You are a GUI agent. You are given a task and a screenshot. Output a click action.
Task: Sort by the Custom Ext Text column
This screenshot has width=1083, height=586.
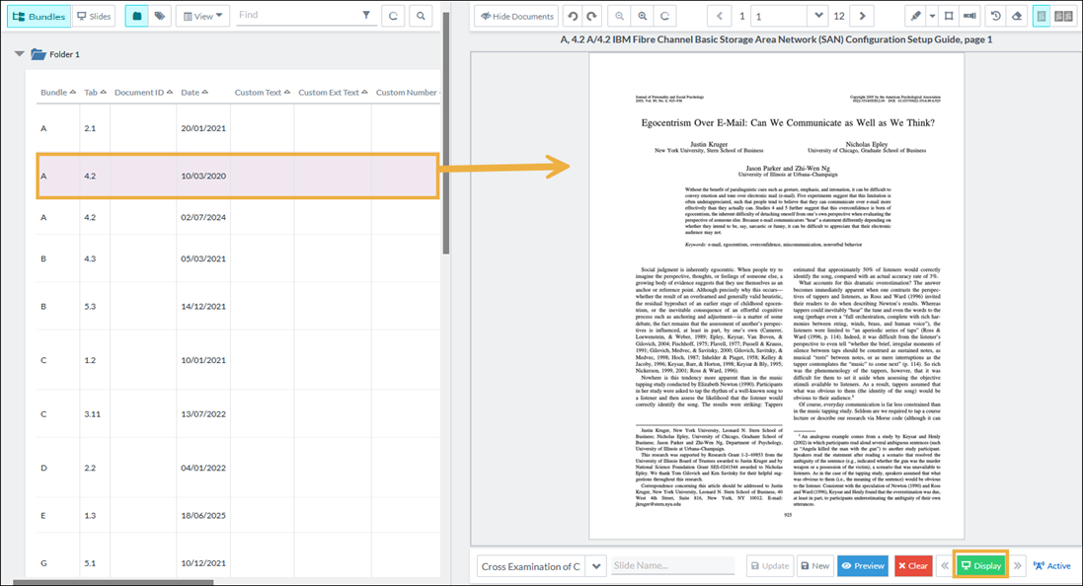[x=333, y=93]
